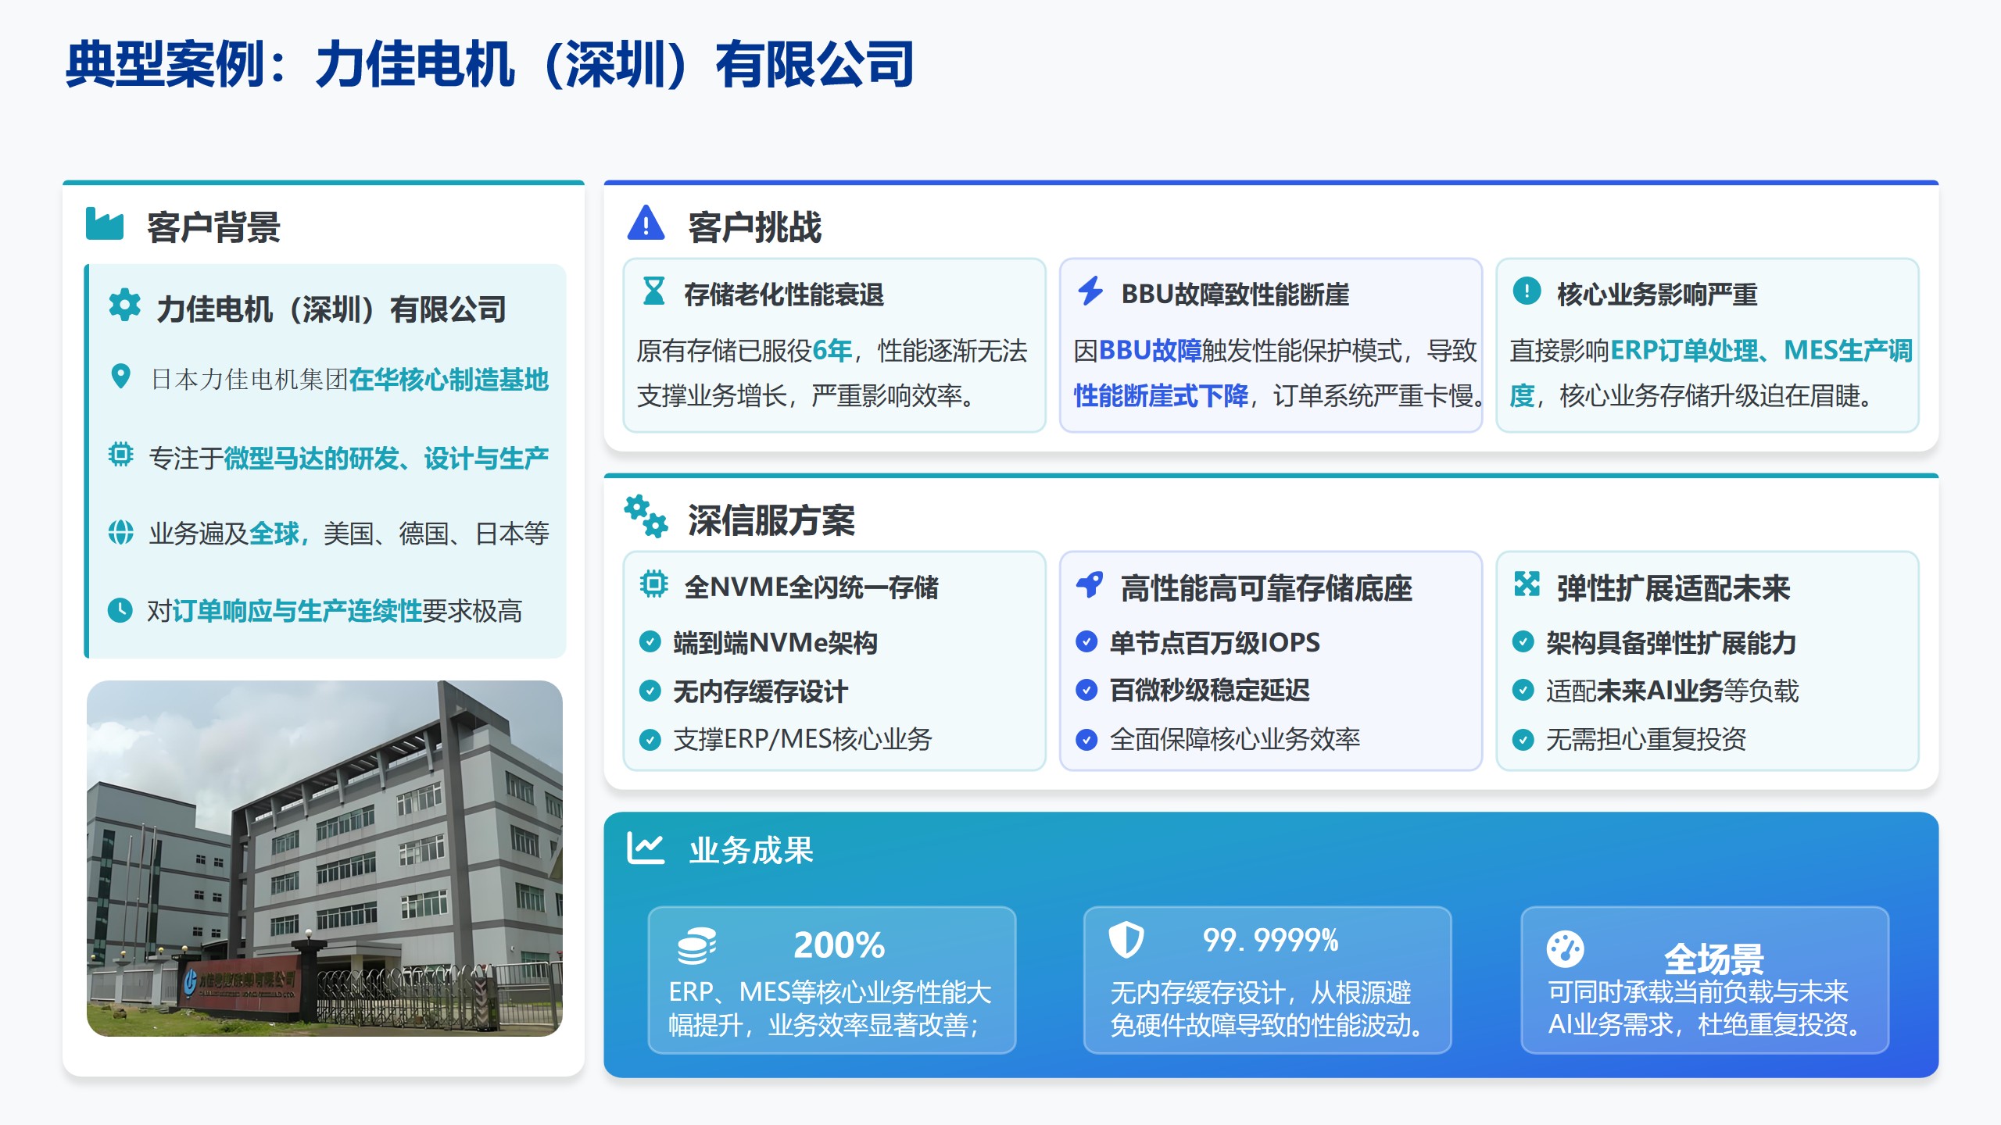Image resolution: width=2001 pixels, height=1125 pixels.
Task: Click the coins icon beside 200%
Action: (696, 946)
